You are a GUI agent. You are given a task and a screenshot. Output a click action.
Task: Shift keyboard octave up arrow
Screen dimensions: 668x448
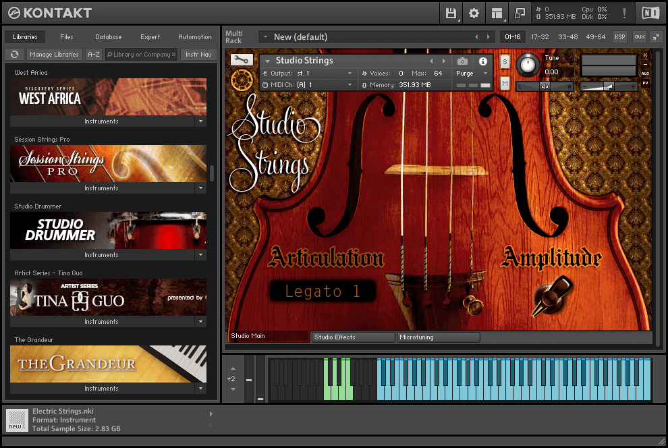[233, 368]
